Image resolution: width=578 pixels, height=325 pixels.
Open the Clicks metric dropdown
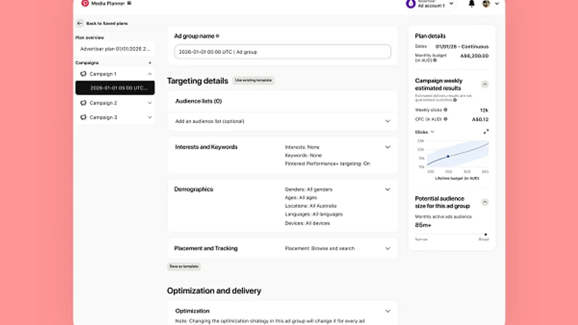coord(432,132)
